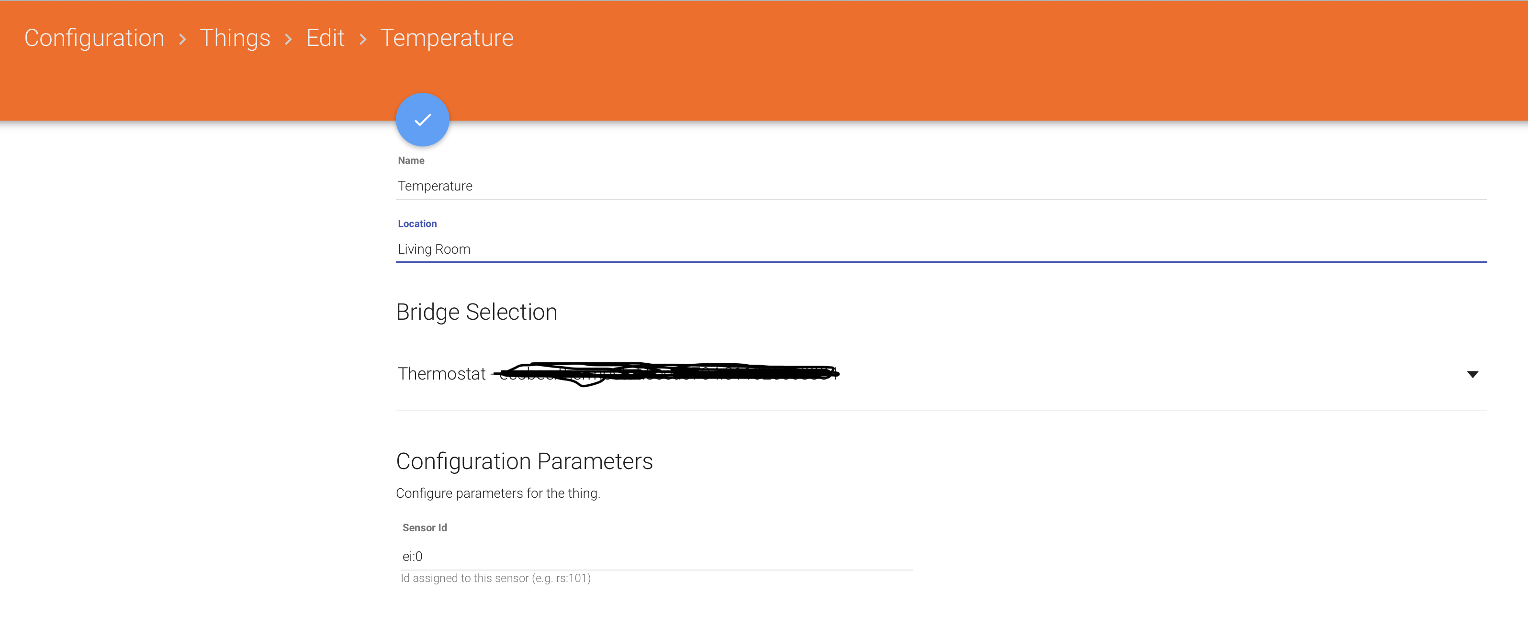The image size is (1528, 627).
Task: Expand the Bridge Selection dropdown arrow
Action: point(1472,374)
